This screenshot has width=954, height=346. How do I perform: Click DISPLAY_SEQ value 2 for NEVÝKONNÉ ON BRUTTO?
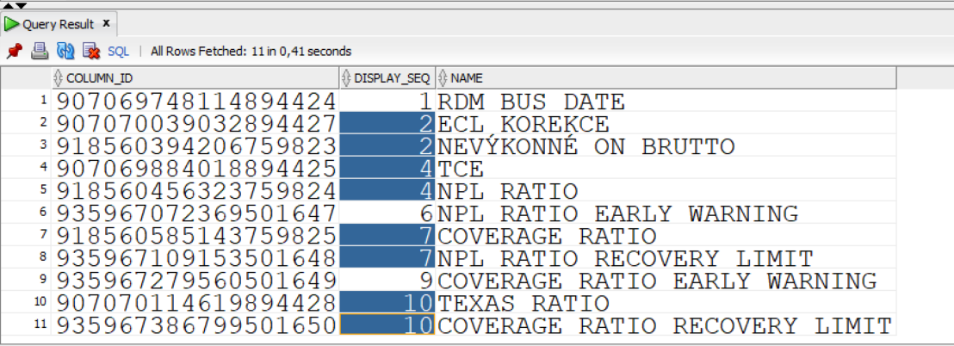click(387, 146)
